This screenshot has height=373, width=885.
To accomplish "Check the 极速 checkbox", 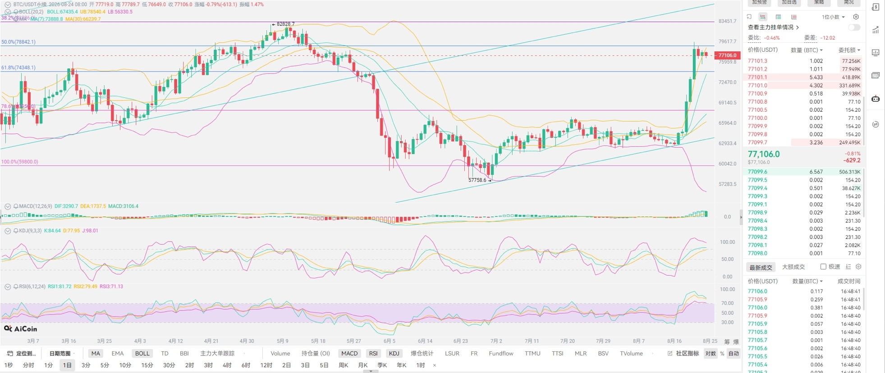I will click(823, 267).
